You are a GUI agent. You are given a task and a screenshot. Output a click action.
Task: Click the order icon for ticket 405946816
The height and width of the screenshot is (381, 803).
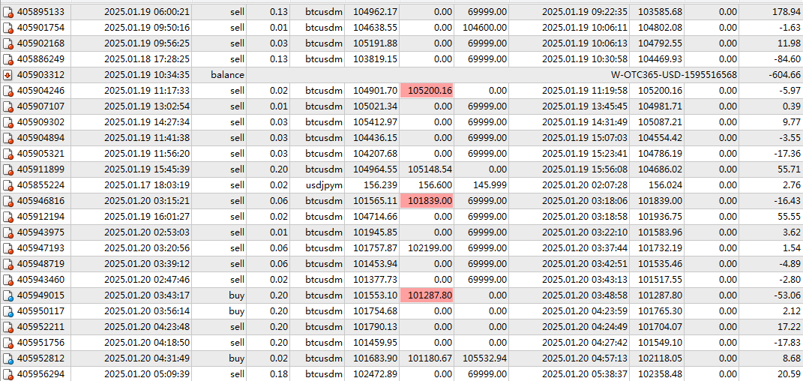tap(7, 200)
